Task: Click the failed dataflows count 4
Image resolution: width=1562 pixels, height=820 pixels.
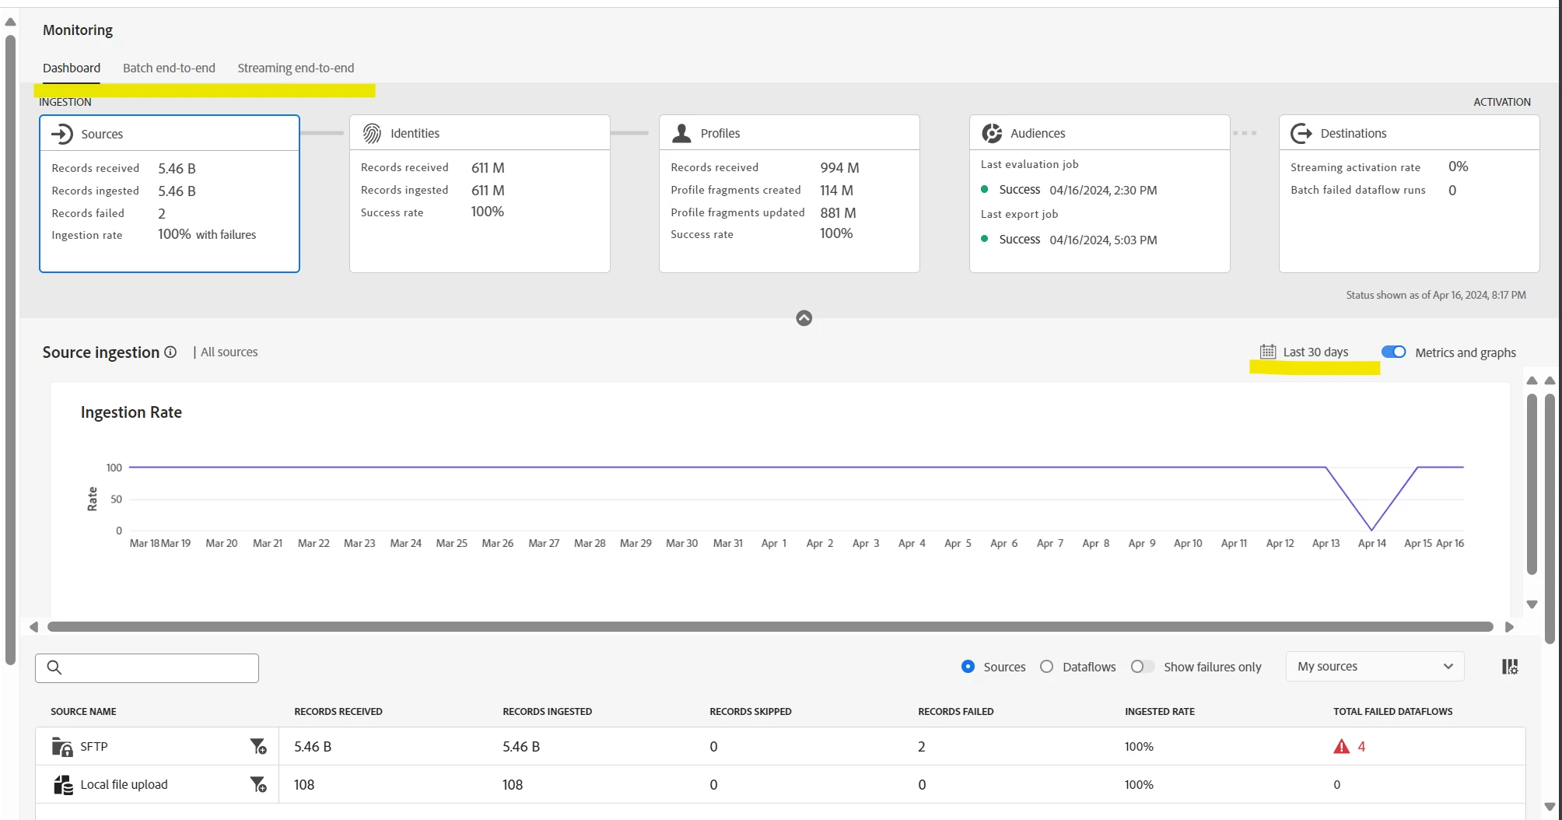Action: (x=1361, y=746)
